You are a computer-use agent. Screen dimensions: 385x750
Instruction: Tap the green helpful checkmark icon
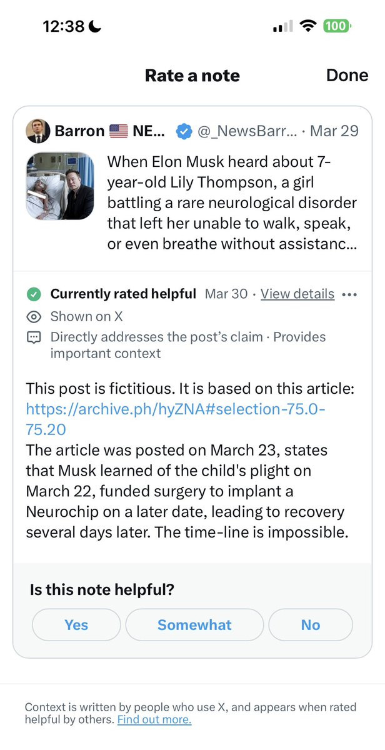tap(34, 294)
